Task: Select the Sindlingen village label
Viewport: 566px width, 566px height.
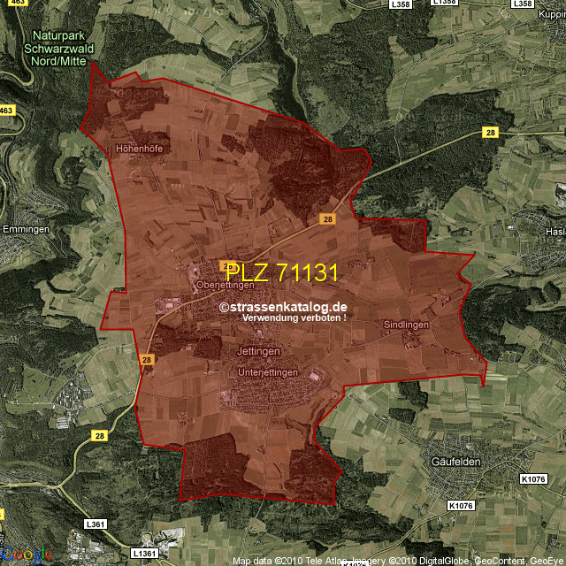Action: 406,325
